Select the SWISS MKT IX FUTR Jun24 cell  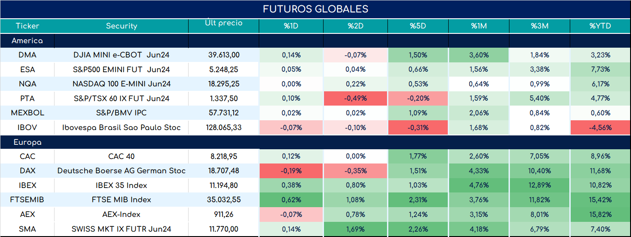[121, 229]
